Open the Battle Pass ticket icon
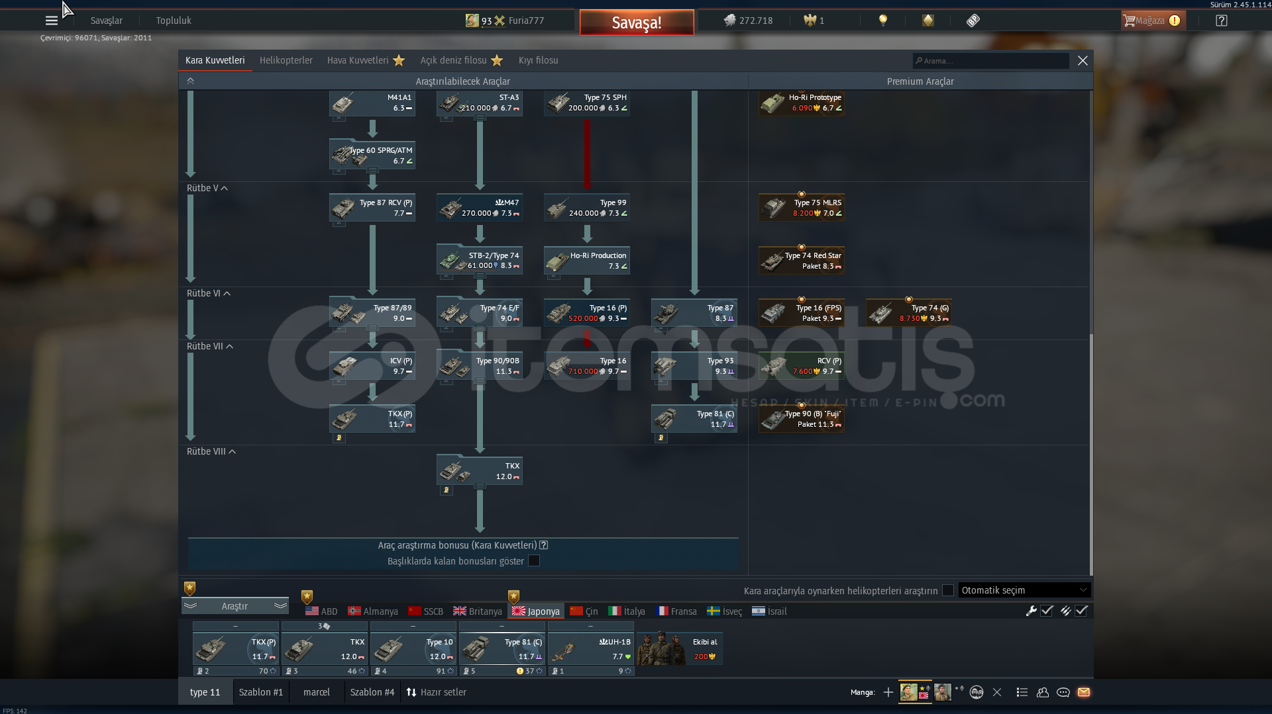This screenshot has height=714, width=1272. 973,21
